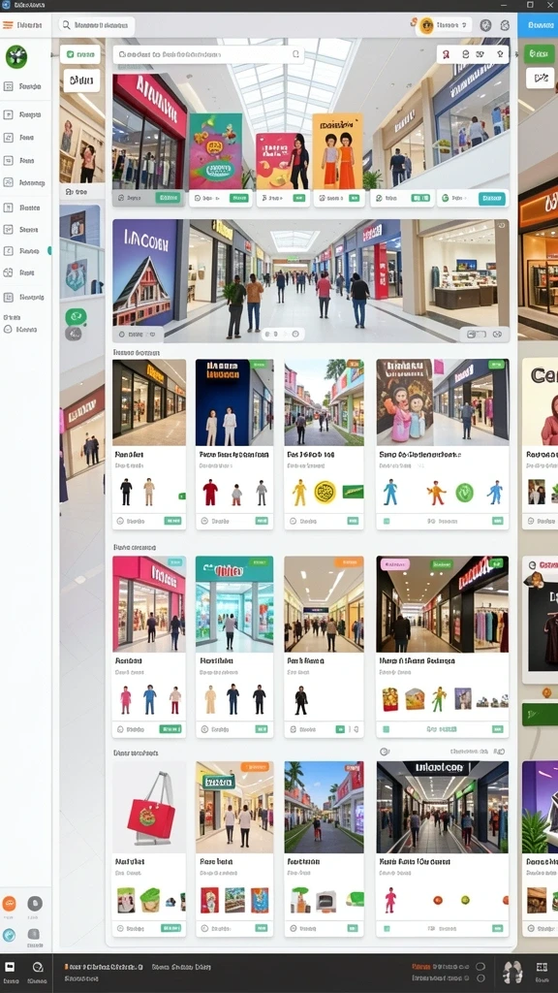Open the first sidebar menu item below the logo
558x993 pixels.
(23, 86)
